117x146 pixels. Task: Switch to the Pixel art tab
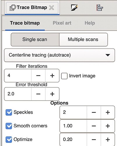pos(62,23)
